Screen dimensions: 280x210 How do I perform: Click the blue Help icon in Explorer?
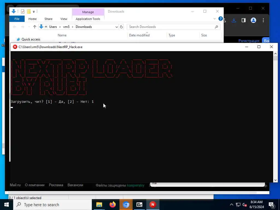(221, 19)
